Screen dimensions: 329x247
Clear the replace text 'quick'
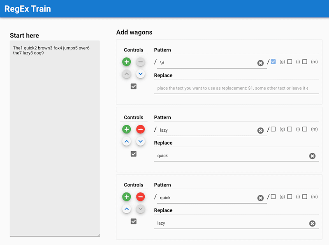click(x=312, y=156)
